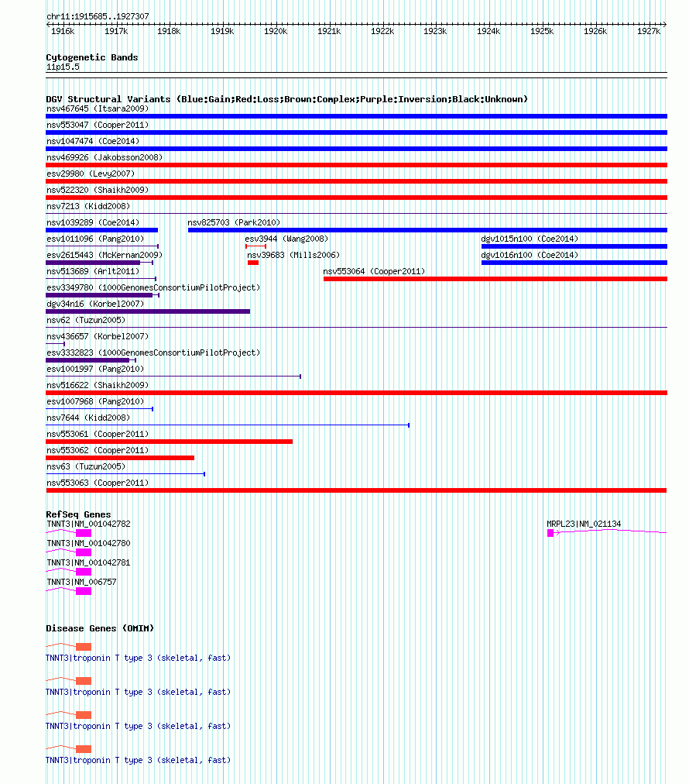Screen dimensions: 689x784
Task: Click esv3349780 (1000GenomesConsortiumPilotProject) label
Action: click(x=153, y=287)
